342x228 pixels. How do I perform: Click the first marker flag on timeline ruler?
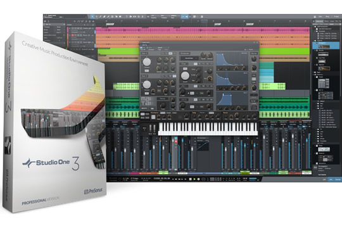pyautogui.click(x=110, y=24)
